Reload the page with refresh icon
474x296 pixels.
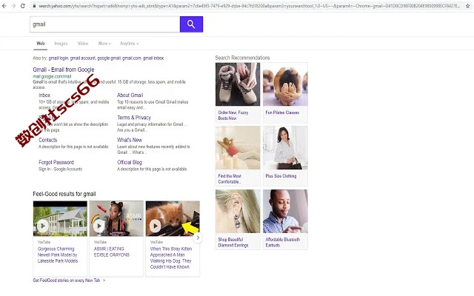(23, 6)
